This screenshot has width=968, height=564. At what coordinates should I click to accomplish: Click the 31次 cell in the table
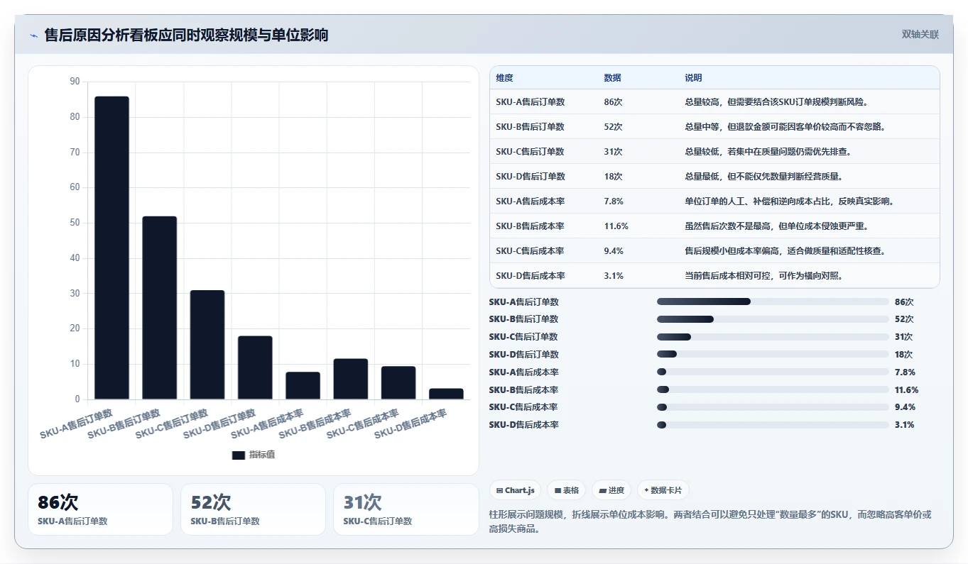pos(613,152)
